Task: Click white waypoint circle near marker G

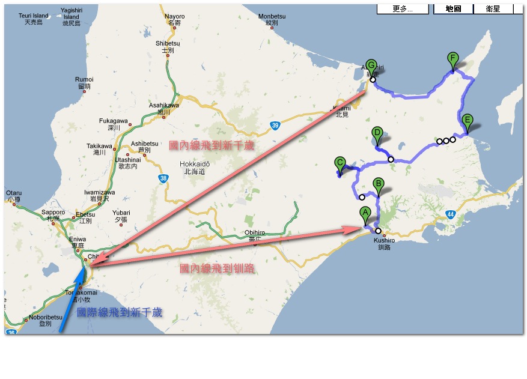Action: [x=373, y=80]
